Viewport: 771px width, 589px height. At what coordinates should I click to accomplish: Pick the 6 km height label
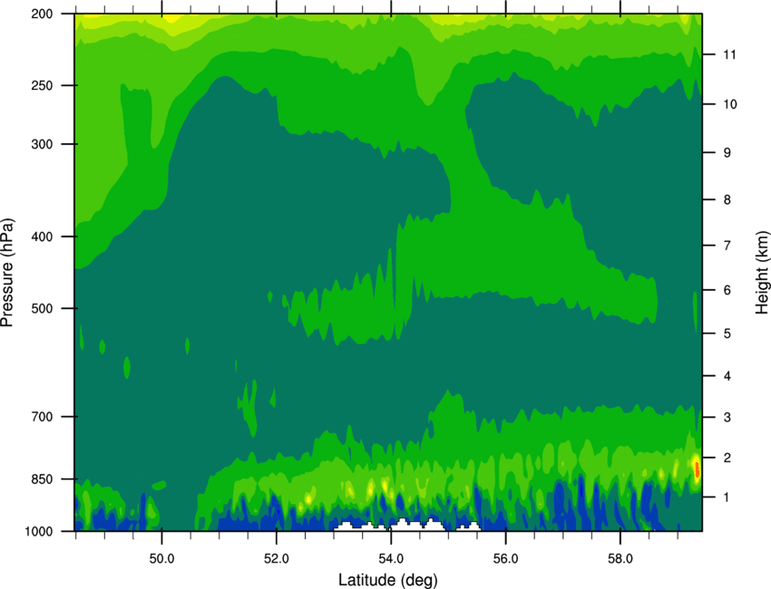pos(727,290)
